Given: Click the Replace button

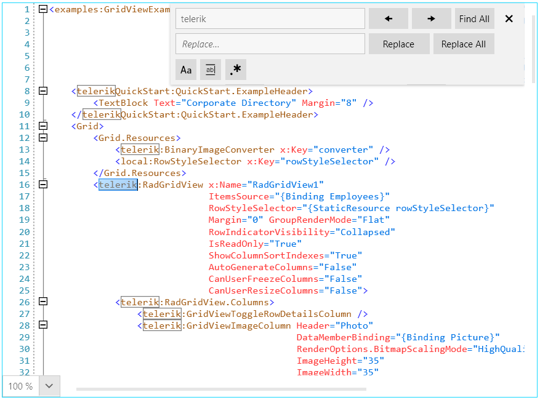Looking at the screenshot, I should [x=398, y=44].
